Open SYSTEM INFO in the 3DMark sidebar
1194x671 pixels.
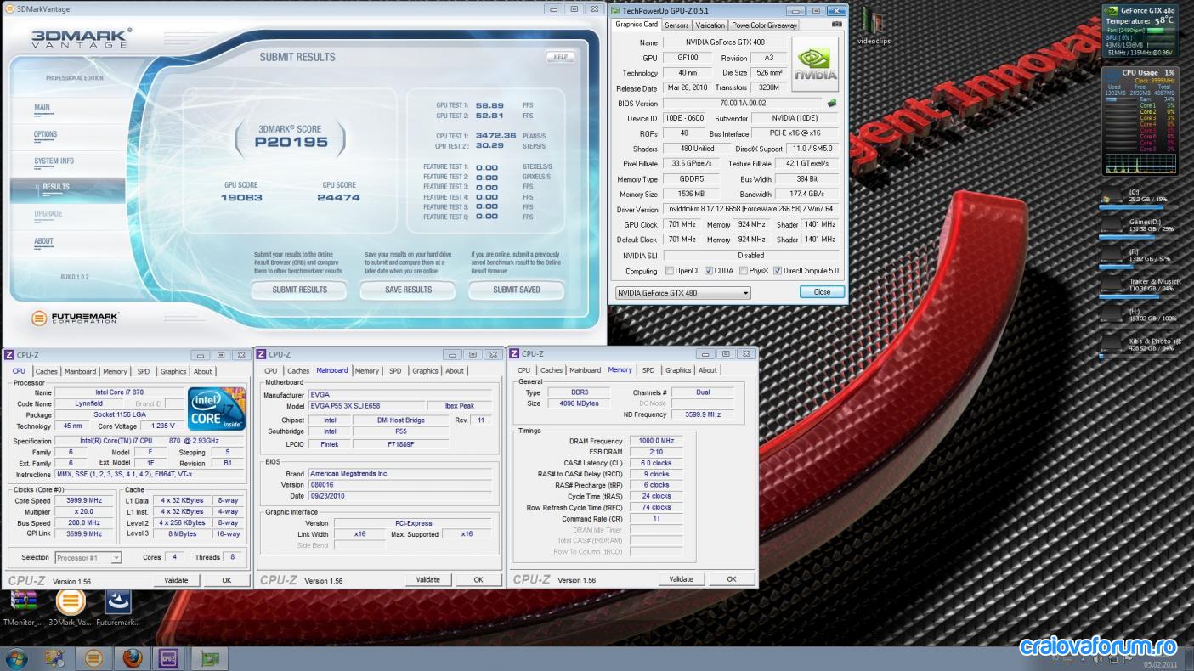coord(54,161)
